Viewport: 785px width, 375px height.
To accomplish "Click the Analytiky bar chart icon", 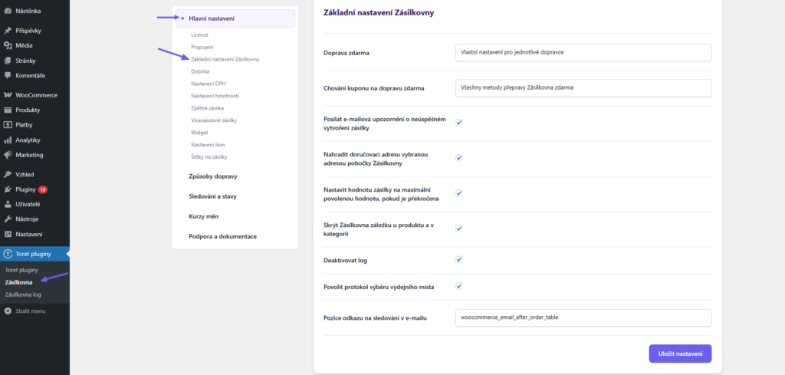I will (x=8, y=140).
